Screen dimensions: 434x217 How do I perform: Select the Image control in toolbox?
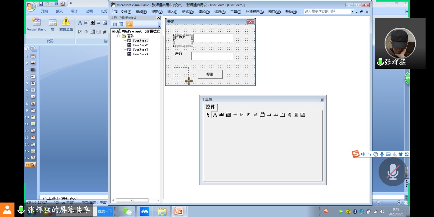tap(303, 115)
